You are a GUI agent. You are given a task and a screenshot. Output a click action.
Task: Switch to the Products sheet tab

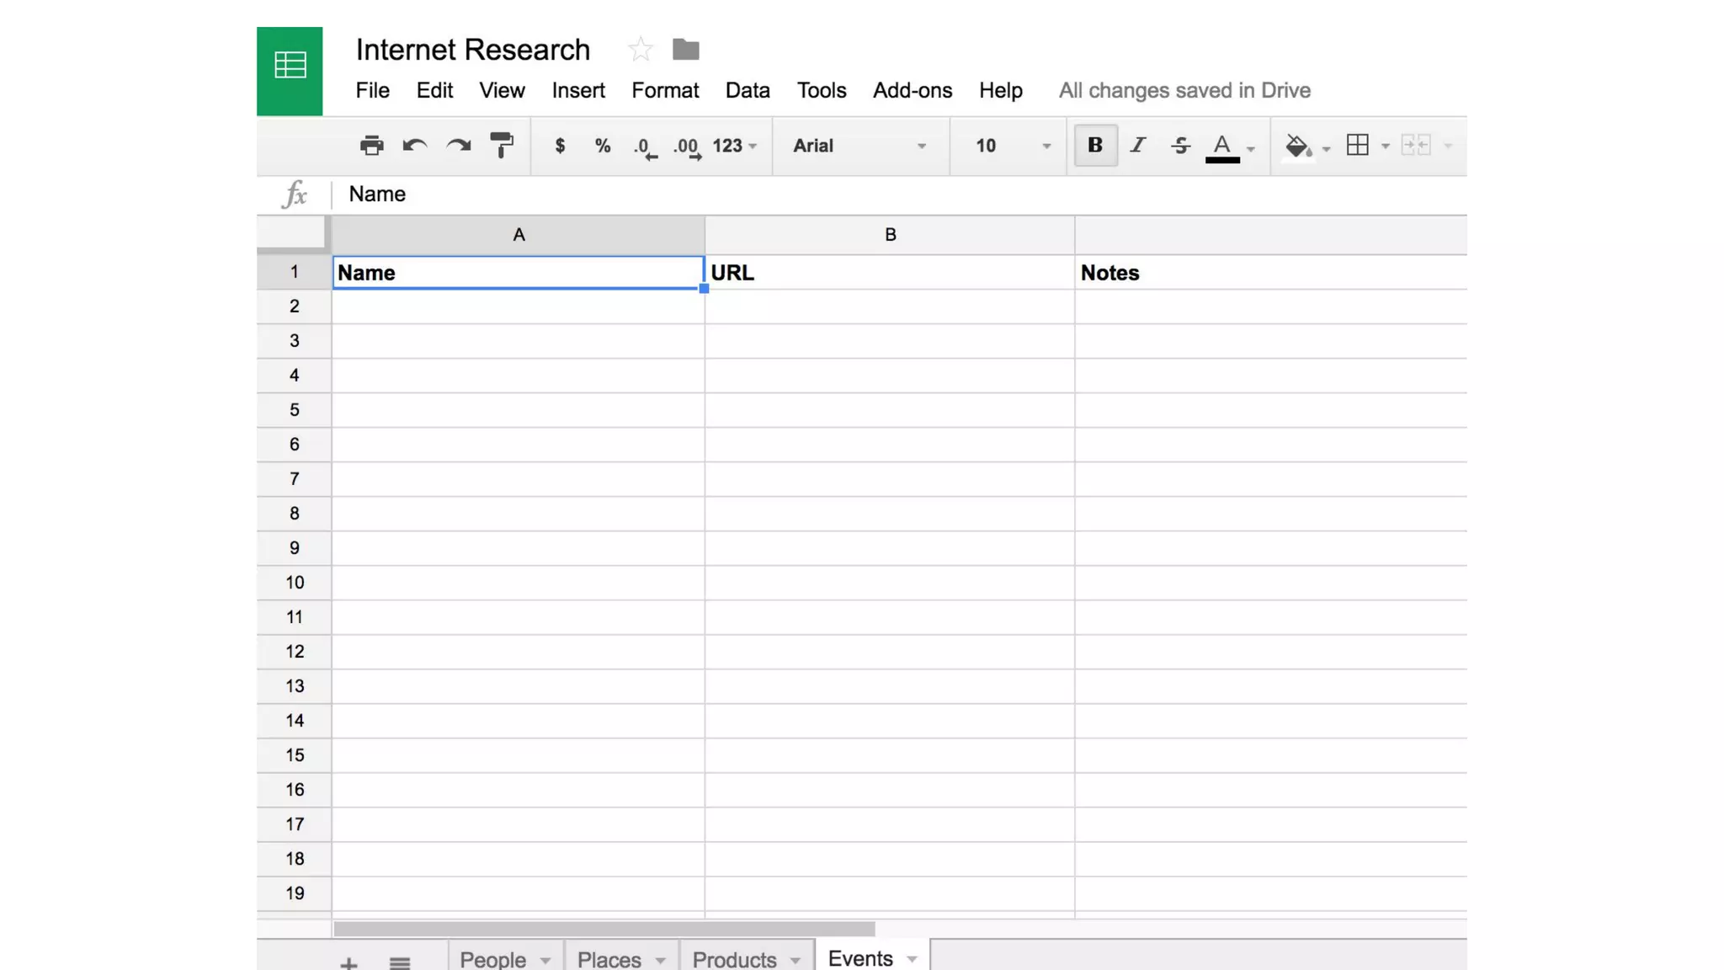coord(734,959)
